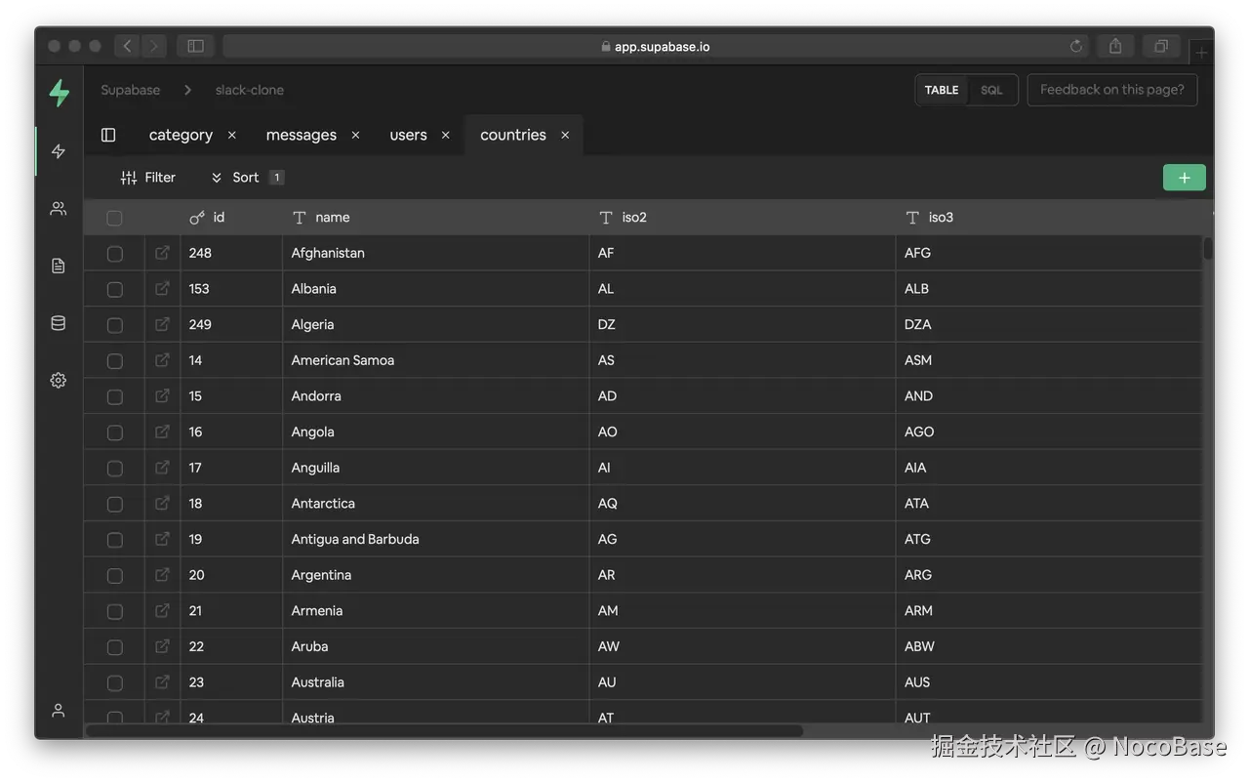1249x782 pixels.
Task: Open the document icon in sidebar
Action: click(x=59, y=266)
